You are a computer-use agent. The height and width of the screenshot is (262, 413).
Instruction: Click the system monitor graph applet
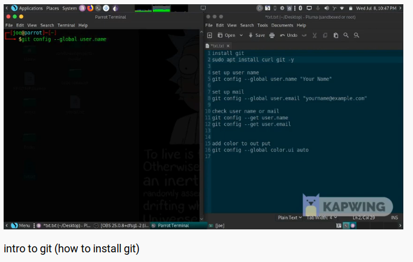(161, 8)
